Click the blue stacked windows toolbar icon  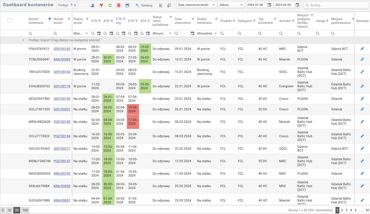127,5
